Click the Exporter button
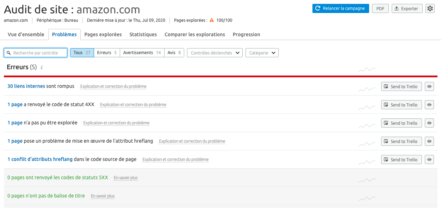This screenshot has height=208, width=441. tap(407, 8)
